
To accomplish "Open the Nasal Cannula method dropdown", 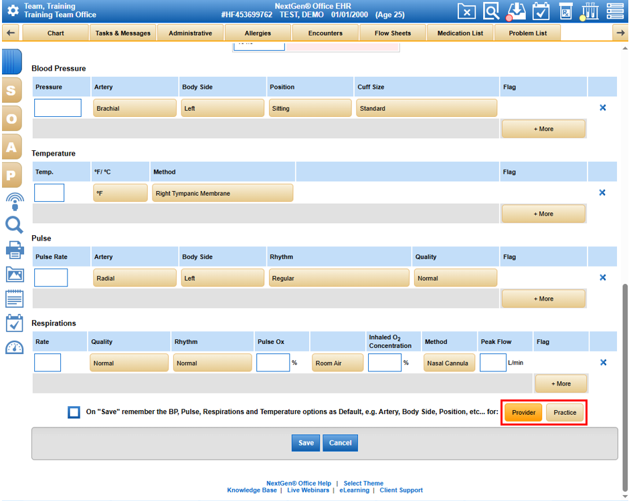I will point(449,363).
